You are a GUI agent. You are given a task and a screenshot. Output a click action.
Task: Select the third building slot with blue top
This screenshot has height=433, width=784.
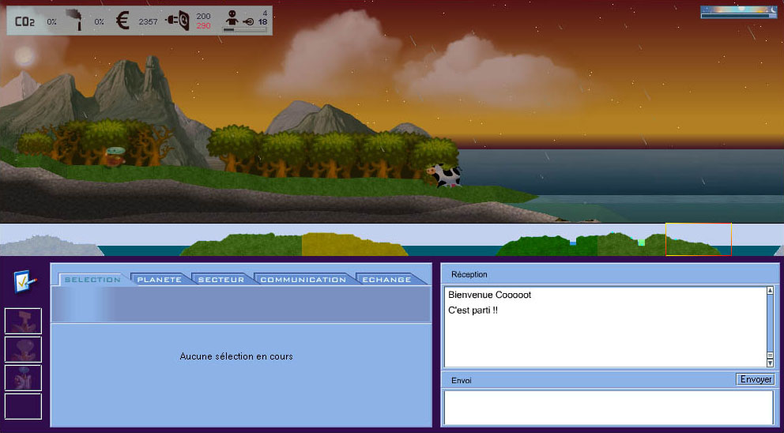(23, 378)
